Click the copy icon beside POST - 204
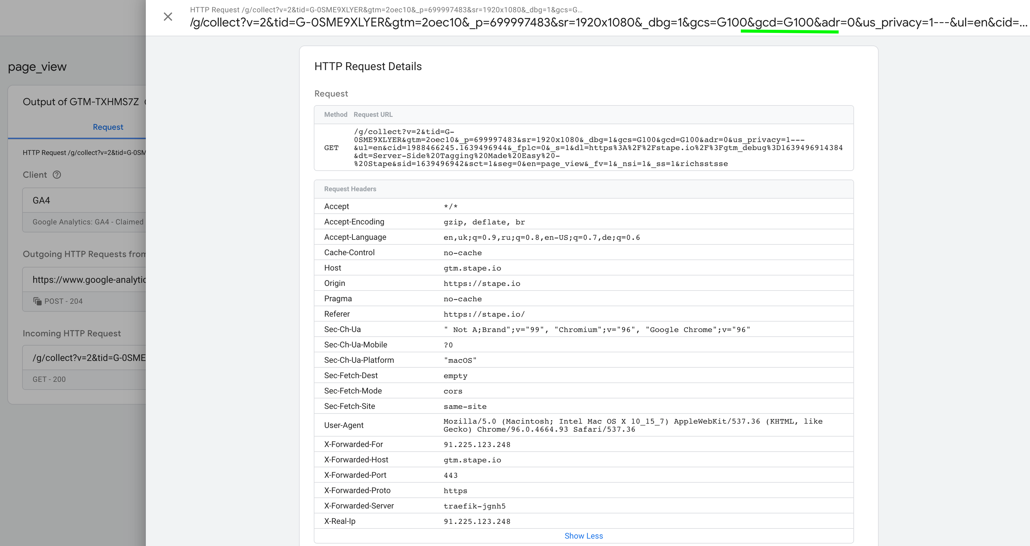Image resolution: width=1030 pixels, height=546 pixels. click(37, 301)
